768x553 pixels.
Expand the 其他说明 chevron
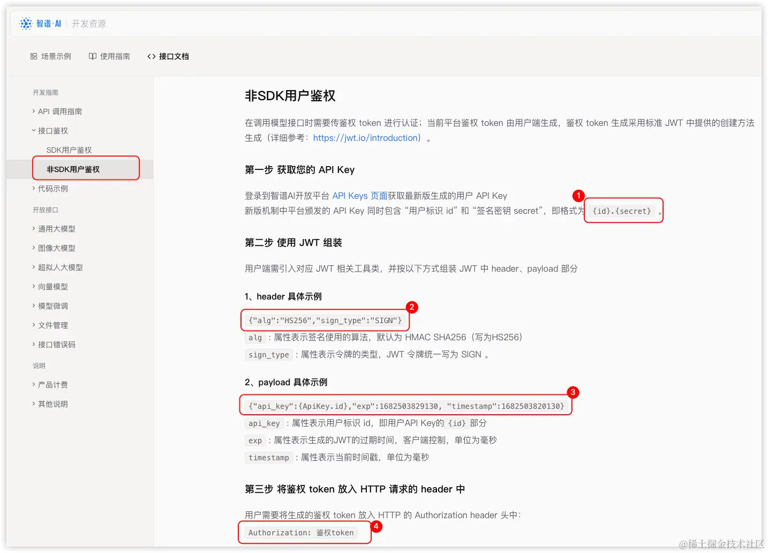click(x=34, y=403)
